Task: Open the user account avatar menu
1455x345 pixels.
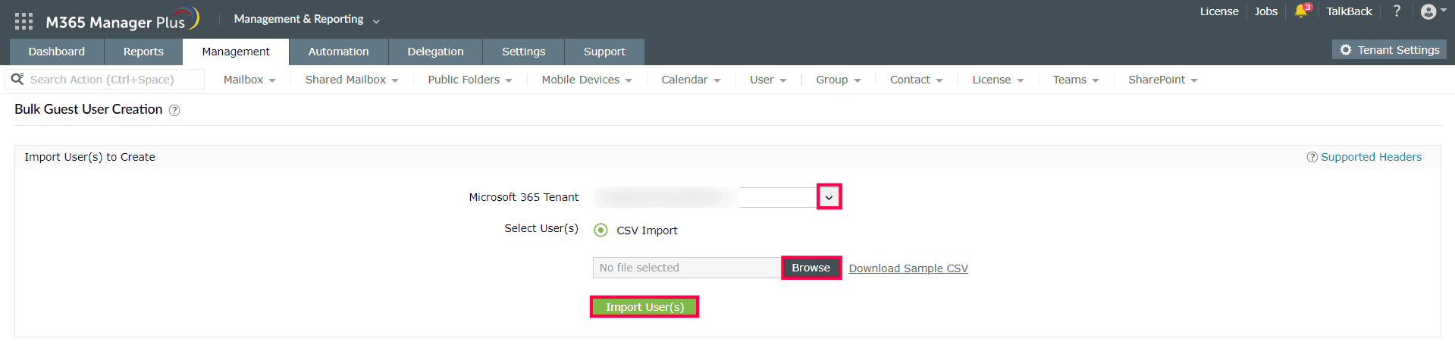Action: click(1434, 11)
